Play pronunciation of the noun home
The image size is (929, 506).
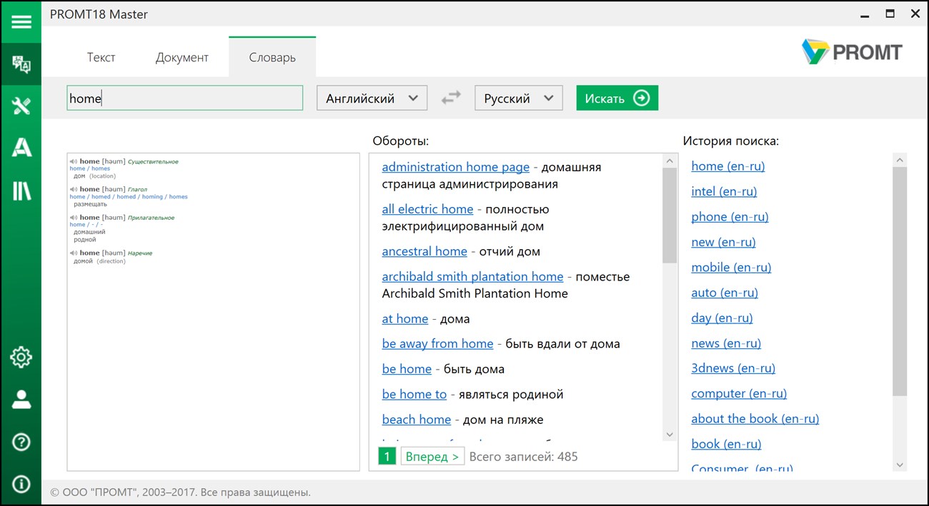[74, 161]
